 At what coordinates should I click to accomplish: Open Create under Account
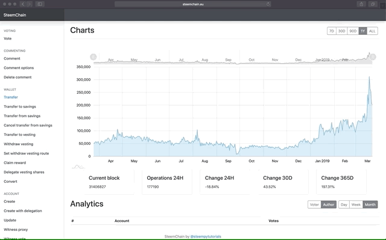pos(10,202)
